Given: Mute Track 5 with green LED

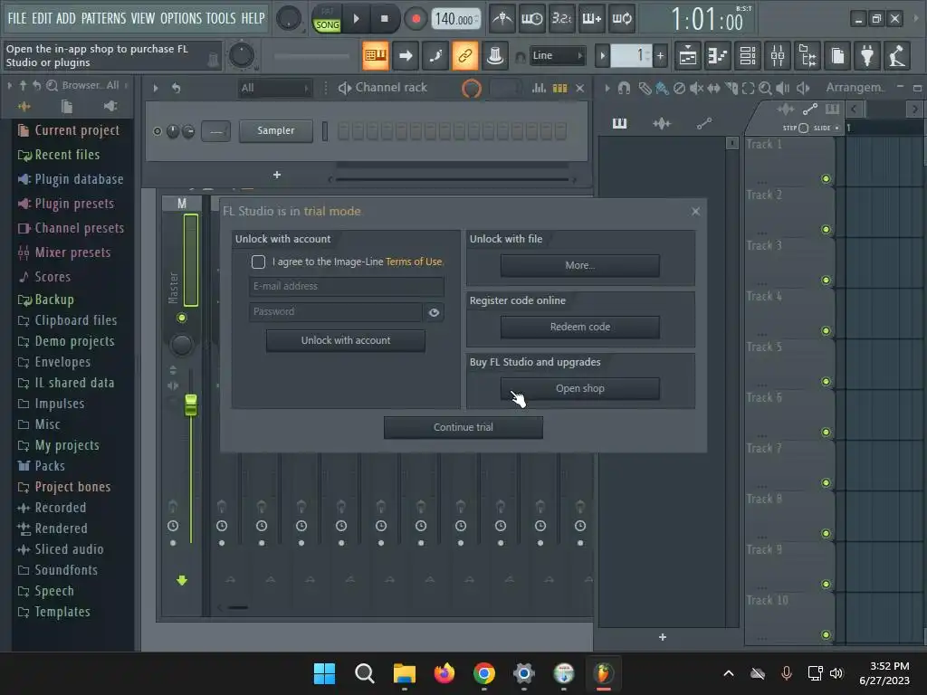Looking at the screenshot, I should (x=826, y=381).
